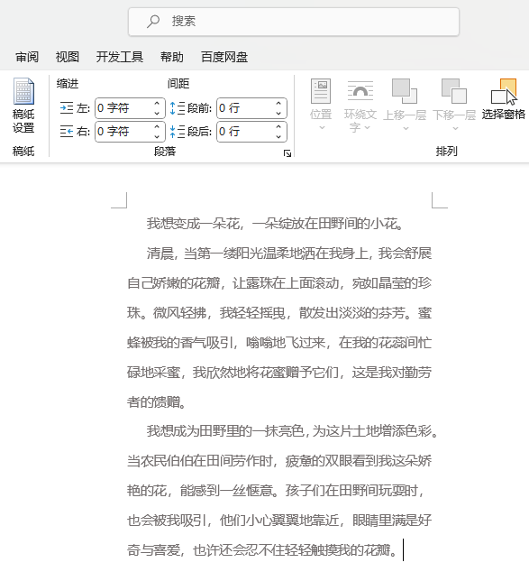The width and height of the screenshot is (529, 581).
Task: Click the line starting 当农民伯伯在田间
Action: click(x=279, y=461)
